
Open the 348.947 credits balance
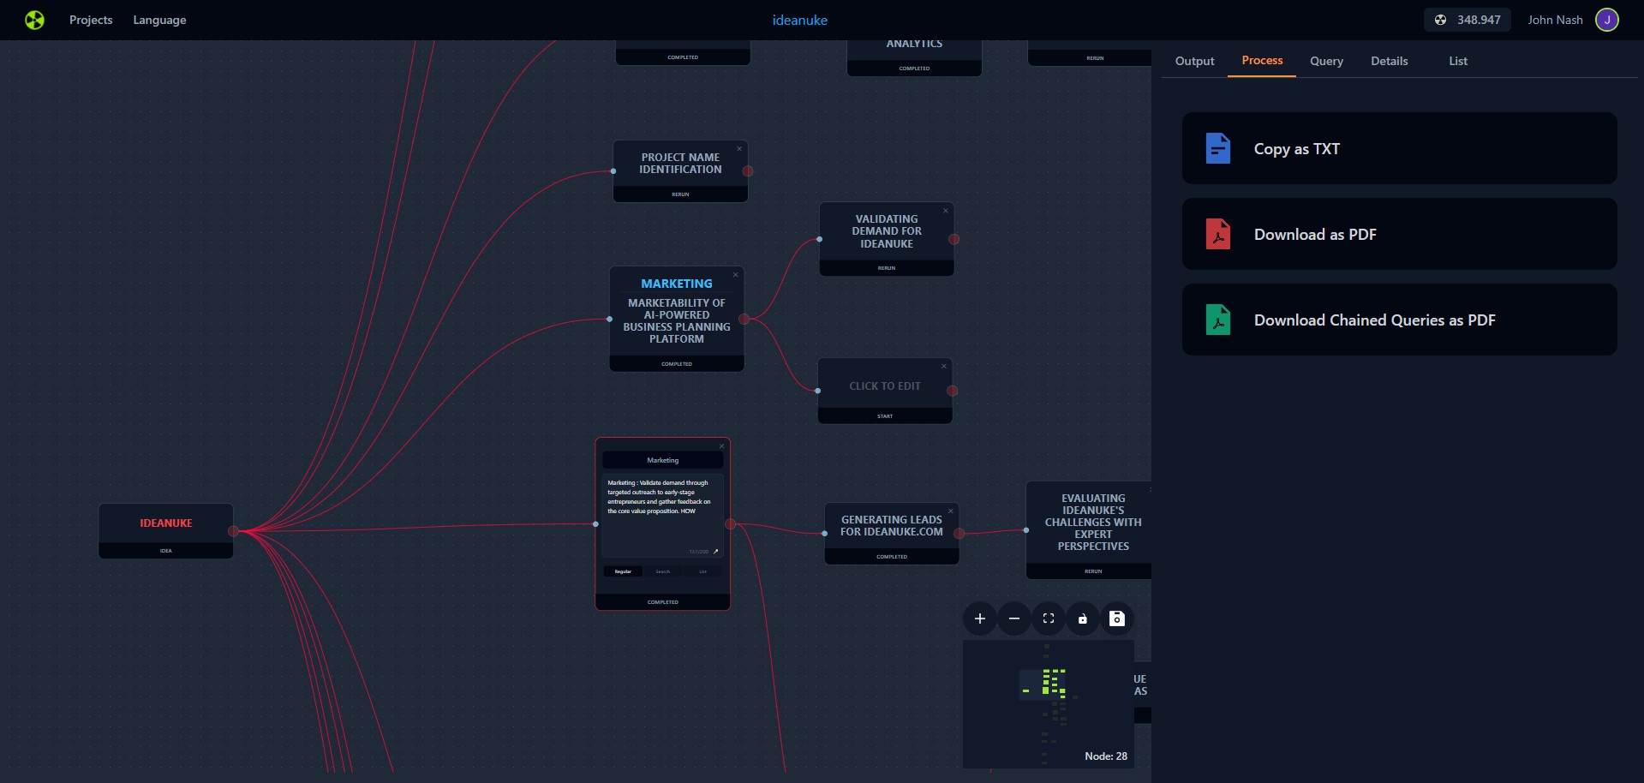[1468, 20]
